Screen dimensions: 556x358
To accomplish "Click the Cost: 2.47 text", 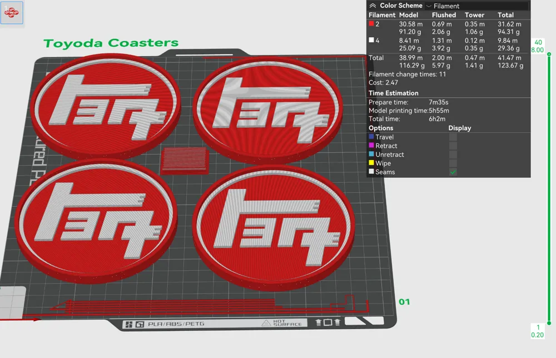I will click(x=383, y=83).
